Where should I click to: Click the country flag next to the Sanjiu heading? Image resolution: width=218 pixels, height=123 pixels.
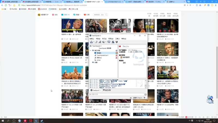tap(120, 46)
